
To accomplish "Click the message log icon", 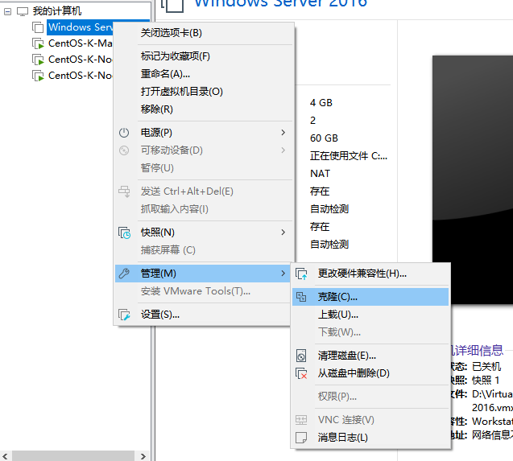I will click(301, 438).
